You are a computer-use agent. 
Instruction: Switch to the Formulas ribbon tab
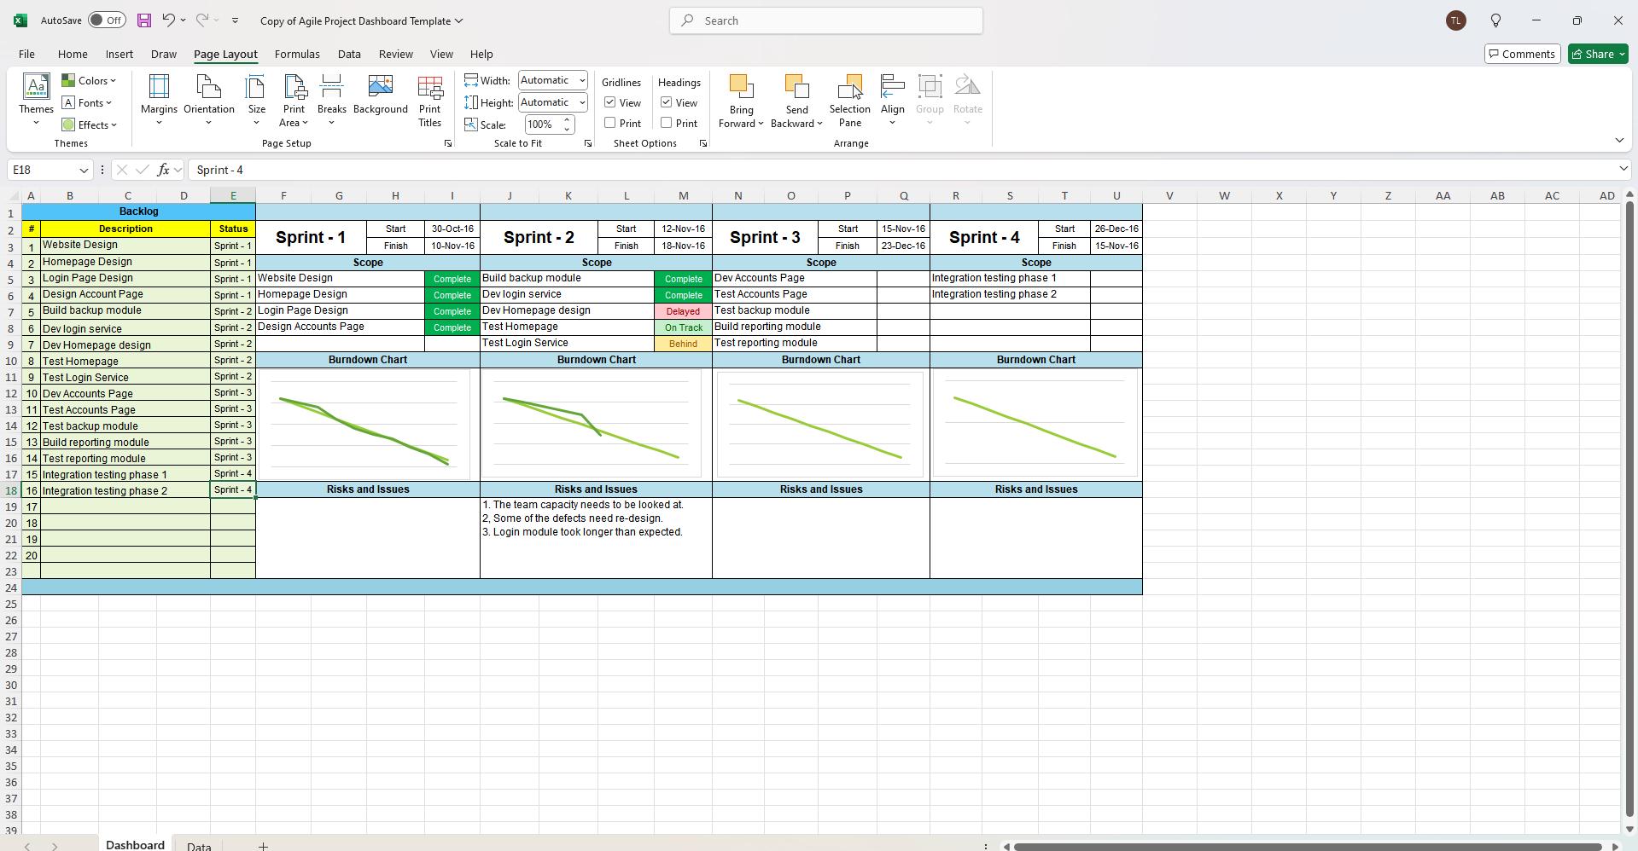click(296, 54)
